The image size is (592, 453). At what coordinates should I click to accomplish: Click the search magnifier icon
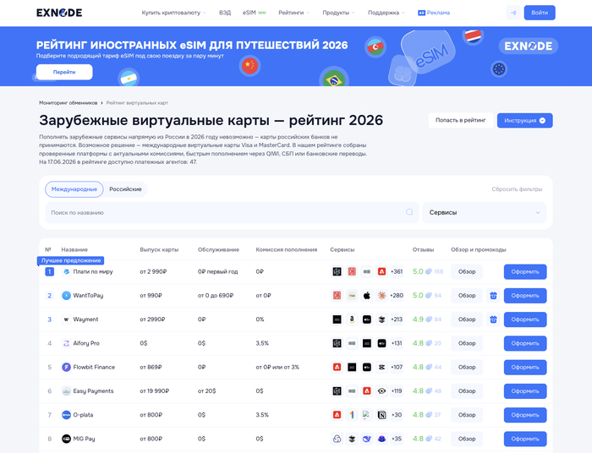tap(409, 212)
